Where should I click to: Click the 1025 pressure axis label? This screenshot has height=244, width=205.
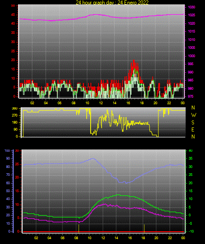pos(191,15)
